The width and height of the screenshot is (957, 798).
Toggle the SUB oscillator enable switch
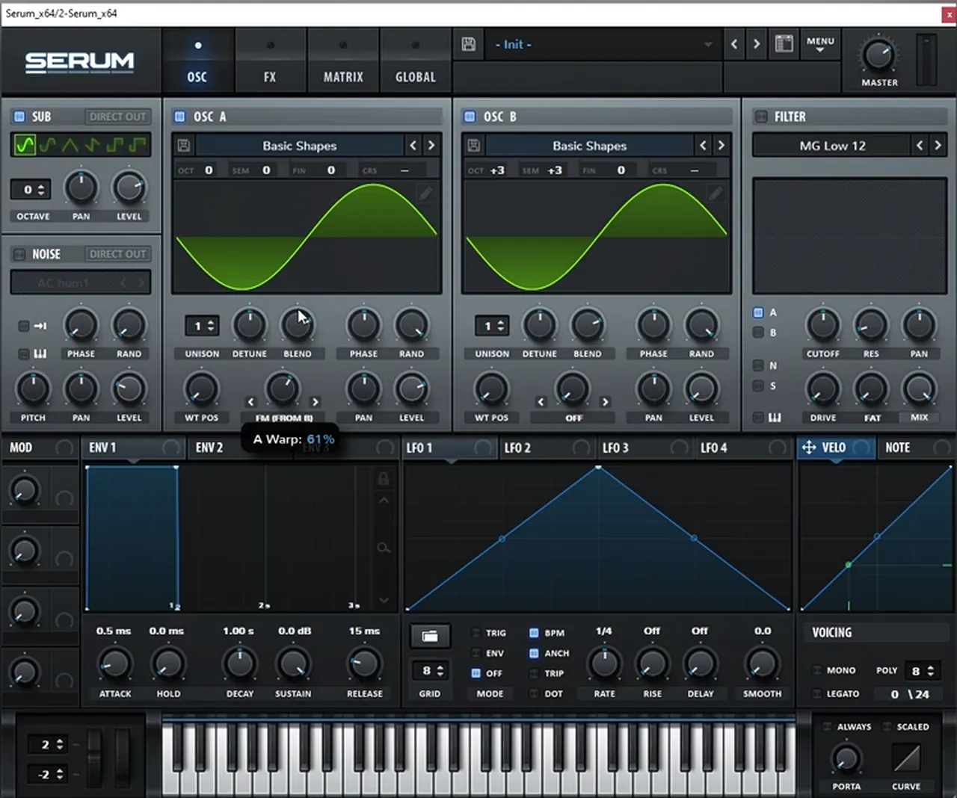pos(19,117)
